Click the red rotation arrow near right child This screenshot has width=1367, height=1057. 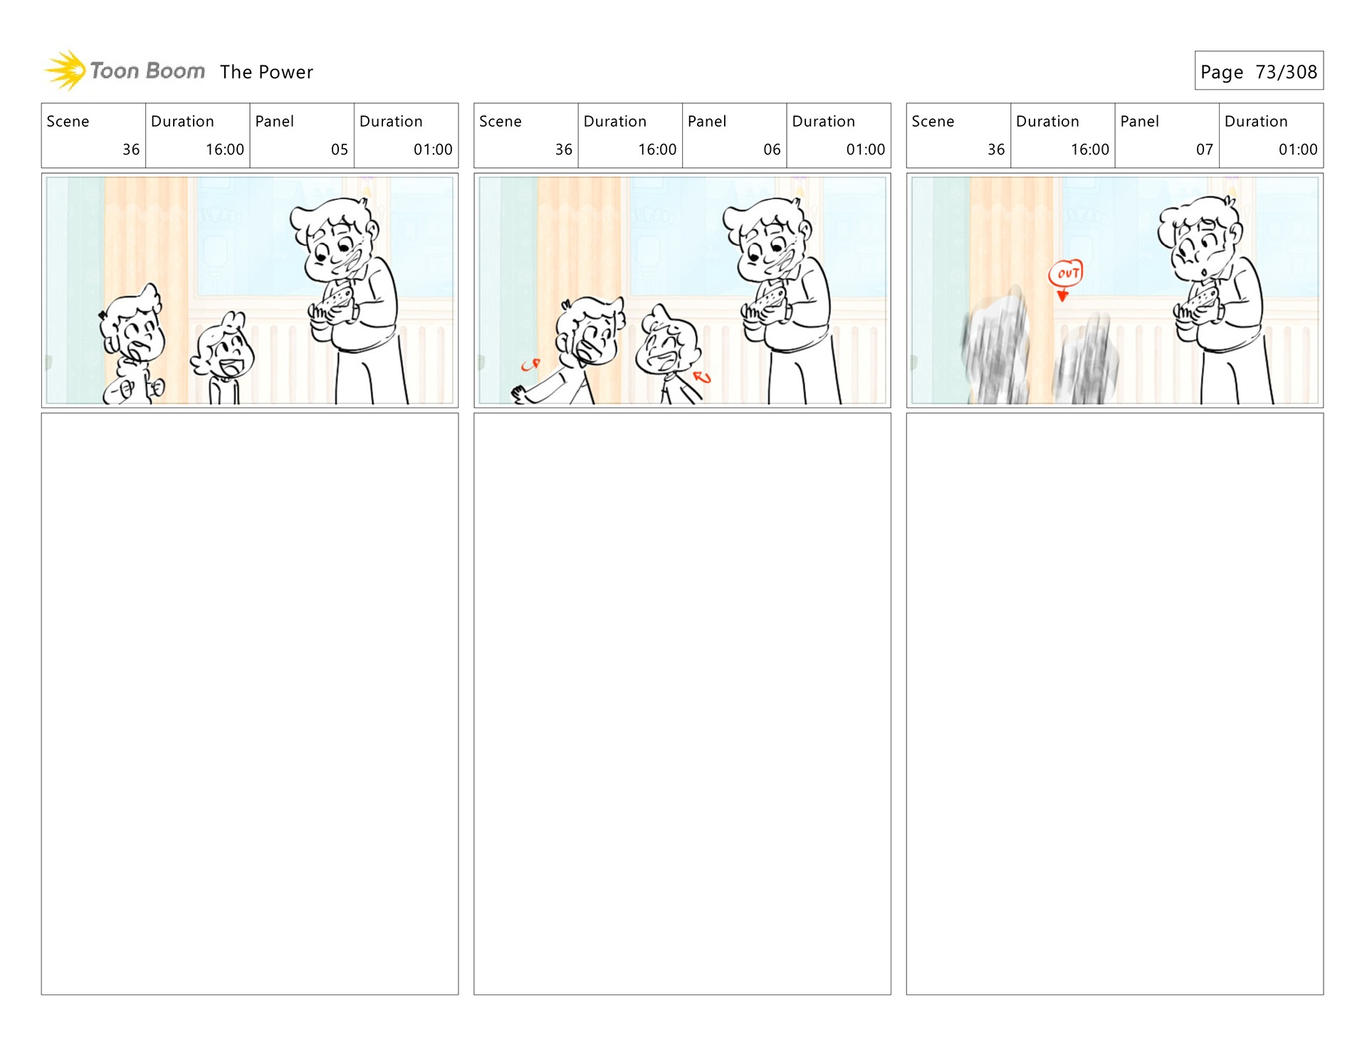pyautogui.click(x=702, y=377)
